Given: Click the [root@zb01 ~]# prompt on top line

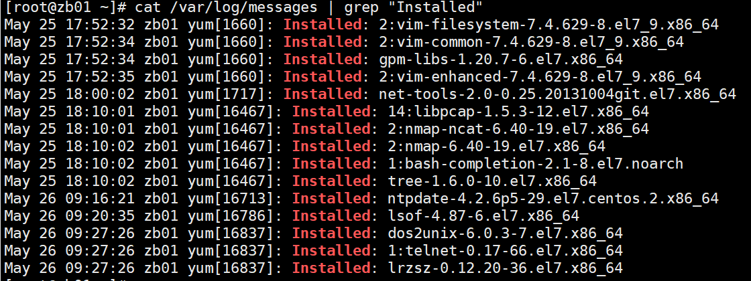Looking at the screenshot, I should pos(66,7).
